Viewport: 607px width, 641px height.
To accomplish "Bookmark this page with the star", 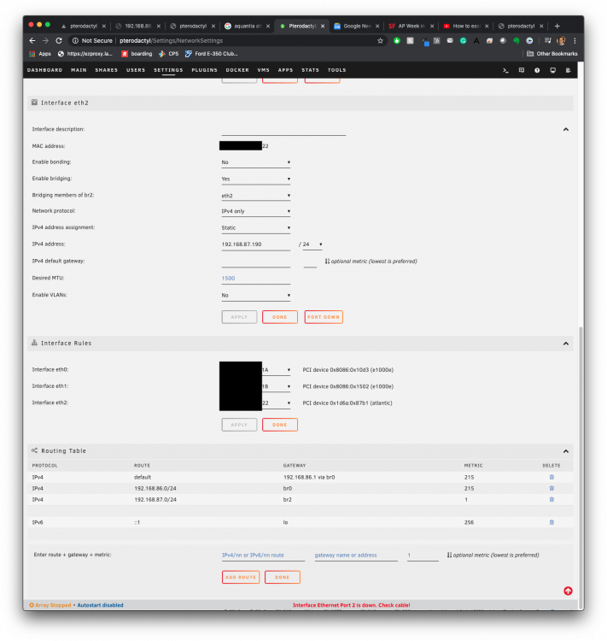I will pyautogui.click(x=380, y=40).
